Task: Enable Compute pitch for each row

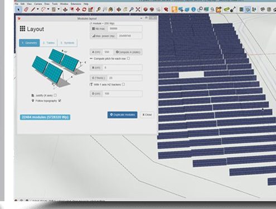Action: (128, 59)
